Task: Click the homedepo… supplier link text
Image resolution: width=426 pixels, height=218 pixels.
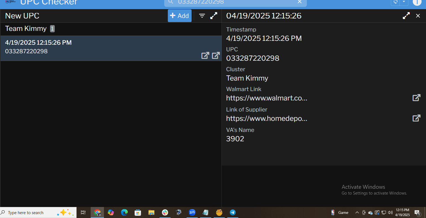Action: coord(266,119)
